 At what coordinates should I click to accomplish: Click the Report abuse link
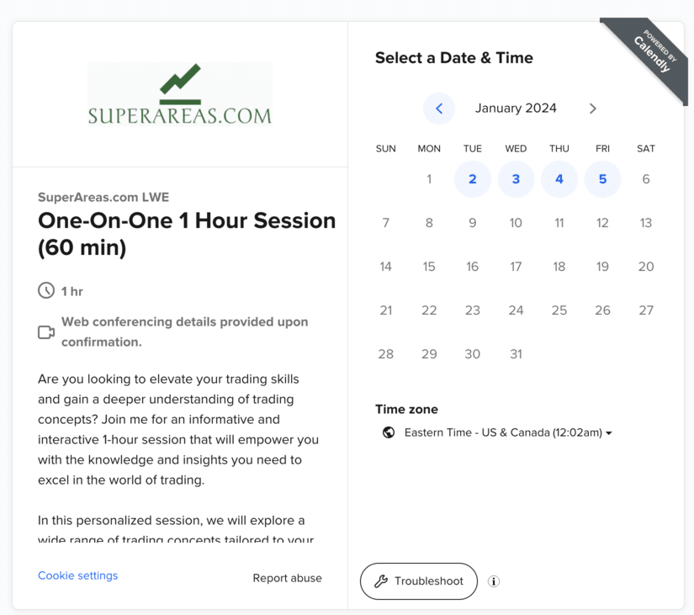287,578
